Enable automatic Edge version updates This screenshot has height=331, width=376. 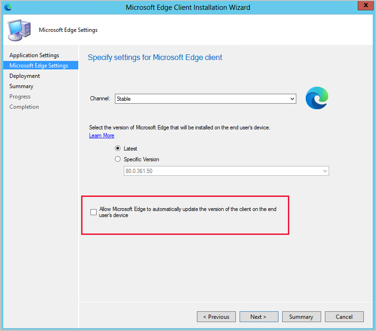pos(93,212)
